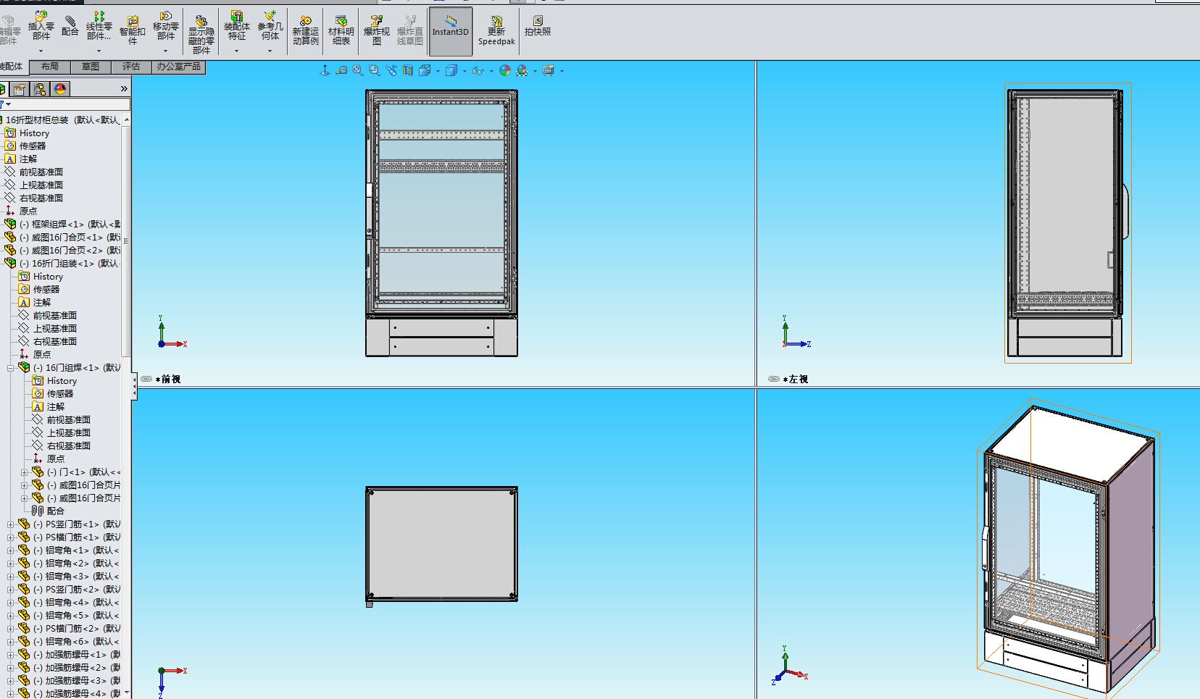Image resolution: width=1200 pixels, height=699 pixels.
Task: Collapse the 16门组焊<1> tree node
Action: coord(11,368)
